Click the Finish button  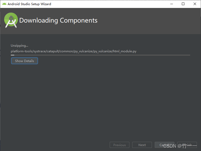pos(187,145)
